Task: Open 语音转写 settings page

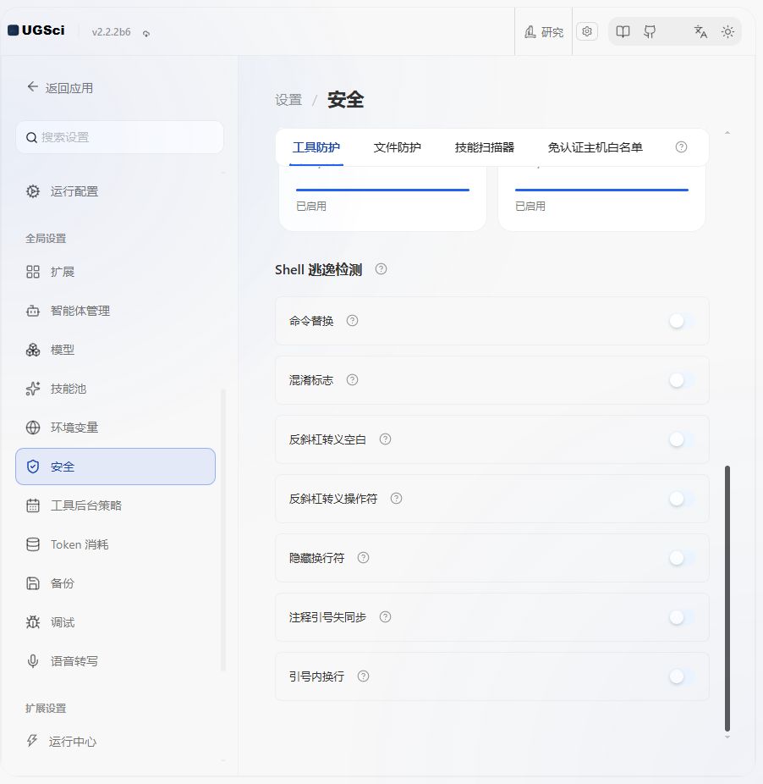Action: coord(115,661)
